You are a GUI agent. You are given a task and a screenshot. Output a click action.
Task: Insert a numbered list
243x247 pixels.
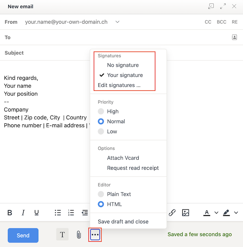point(71,213)
